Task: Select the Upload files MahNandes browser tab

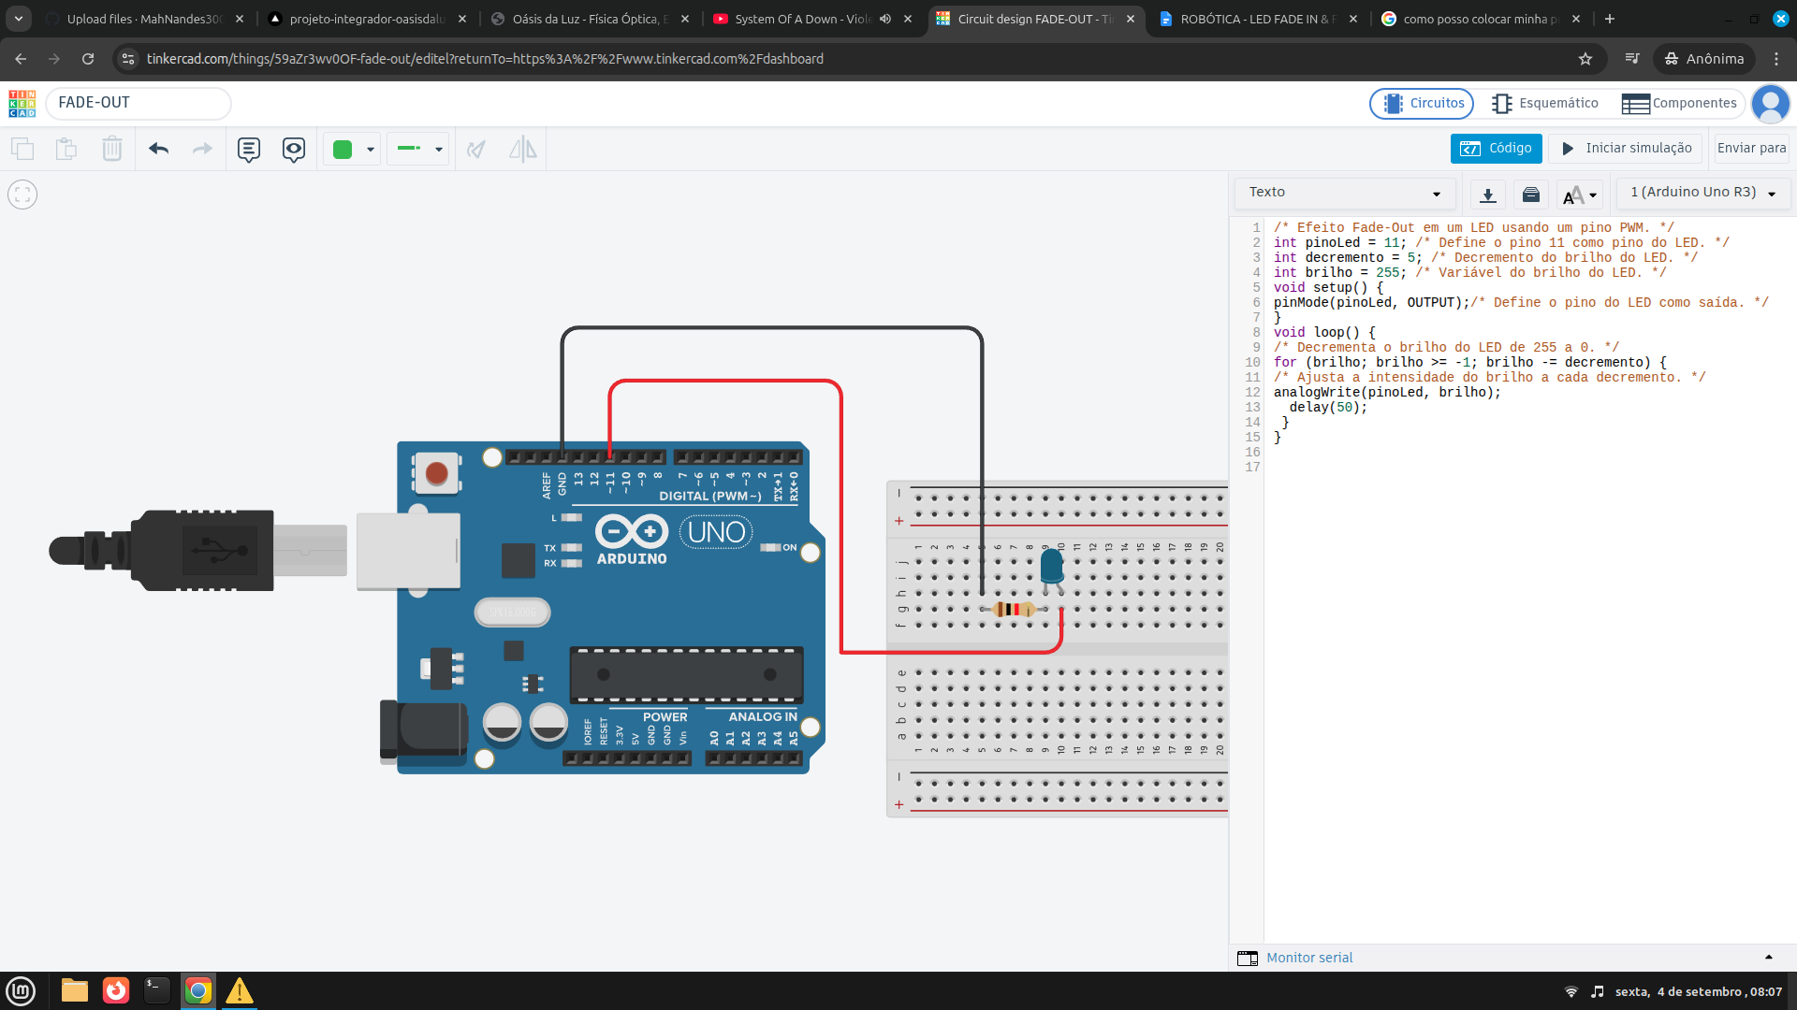Action: coord(145,19)
